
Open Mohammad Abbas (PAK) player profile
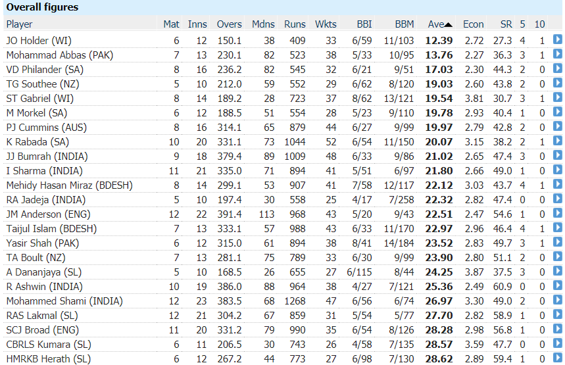60,55
